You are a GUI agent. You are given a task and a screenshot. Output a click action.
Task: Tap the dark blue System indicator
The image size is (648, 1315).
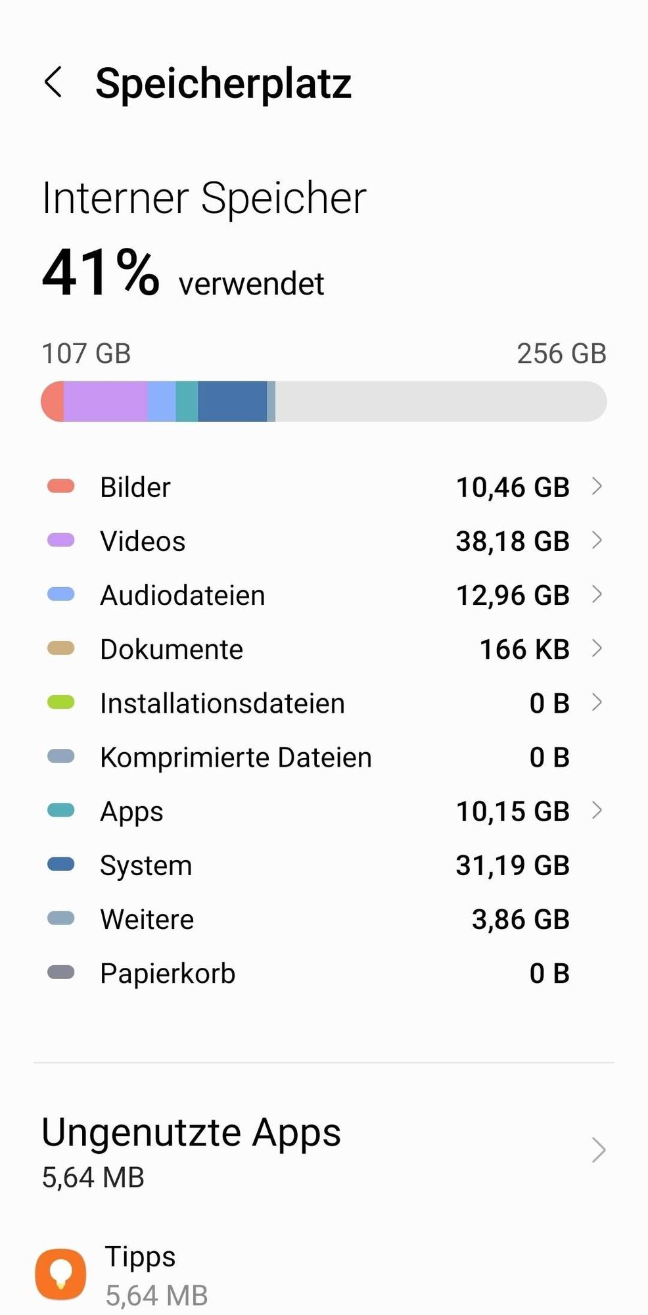pyautogui.click(x=61, y=864)
